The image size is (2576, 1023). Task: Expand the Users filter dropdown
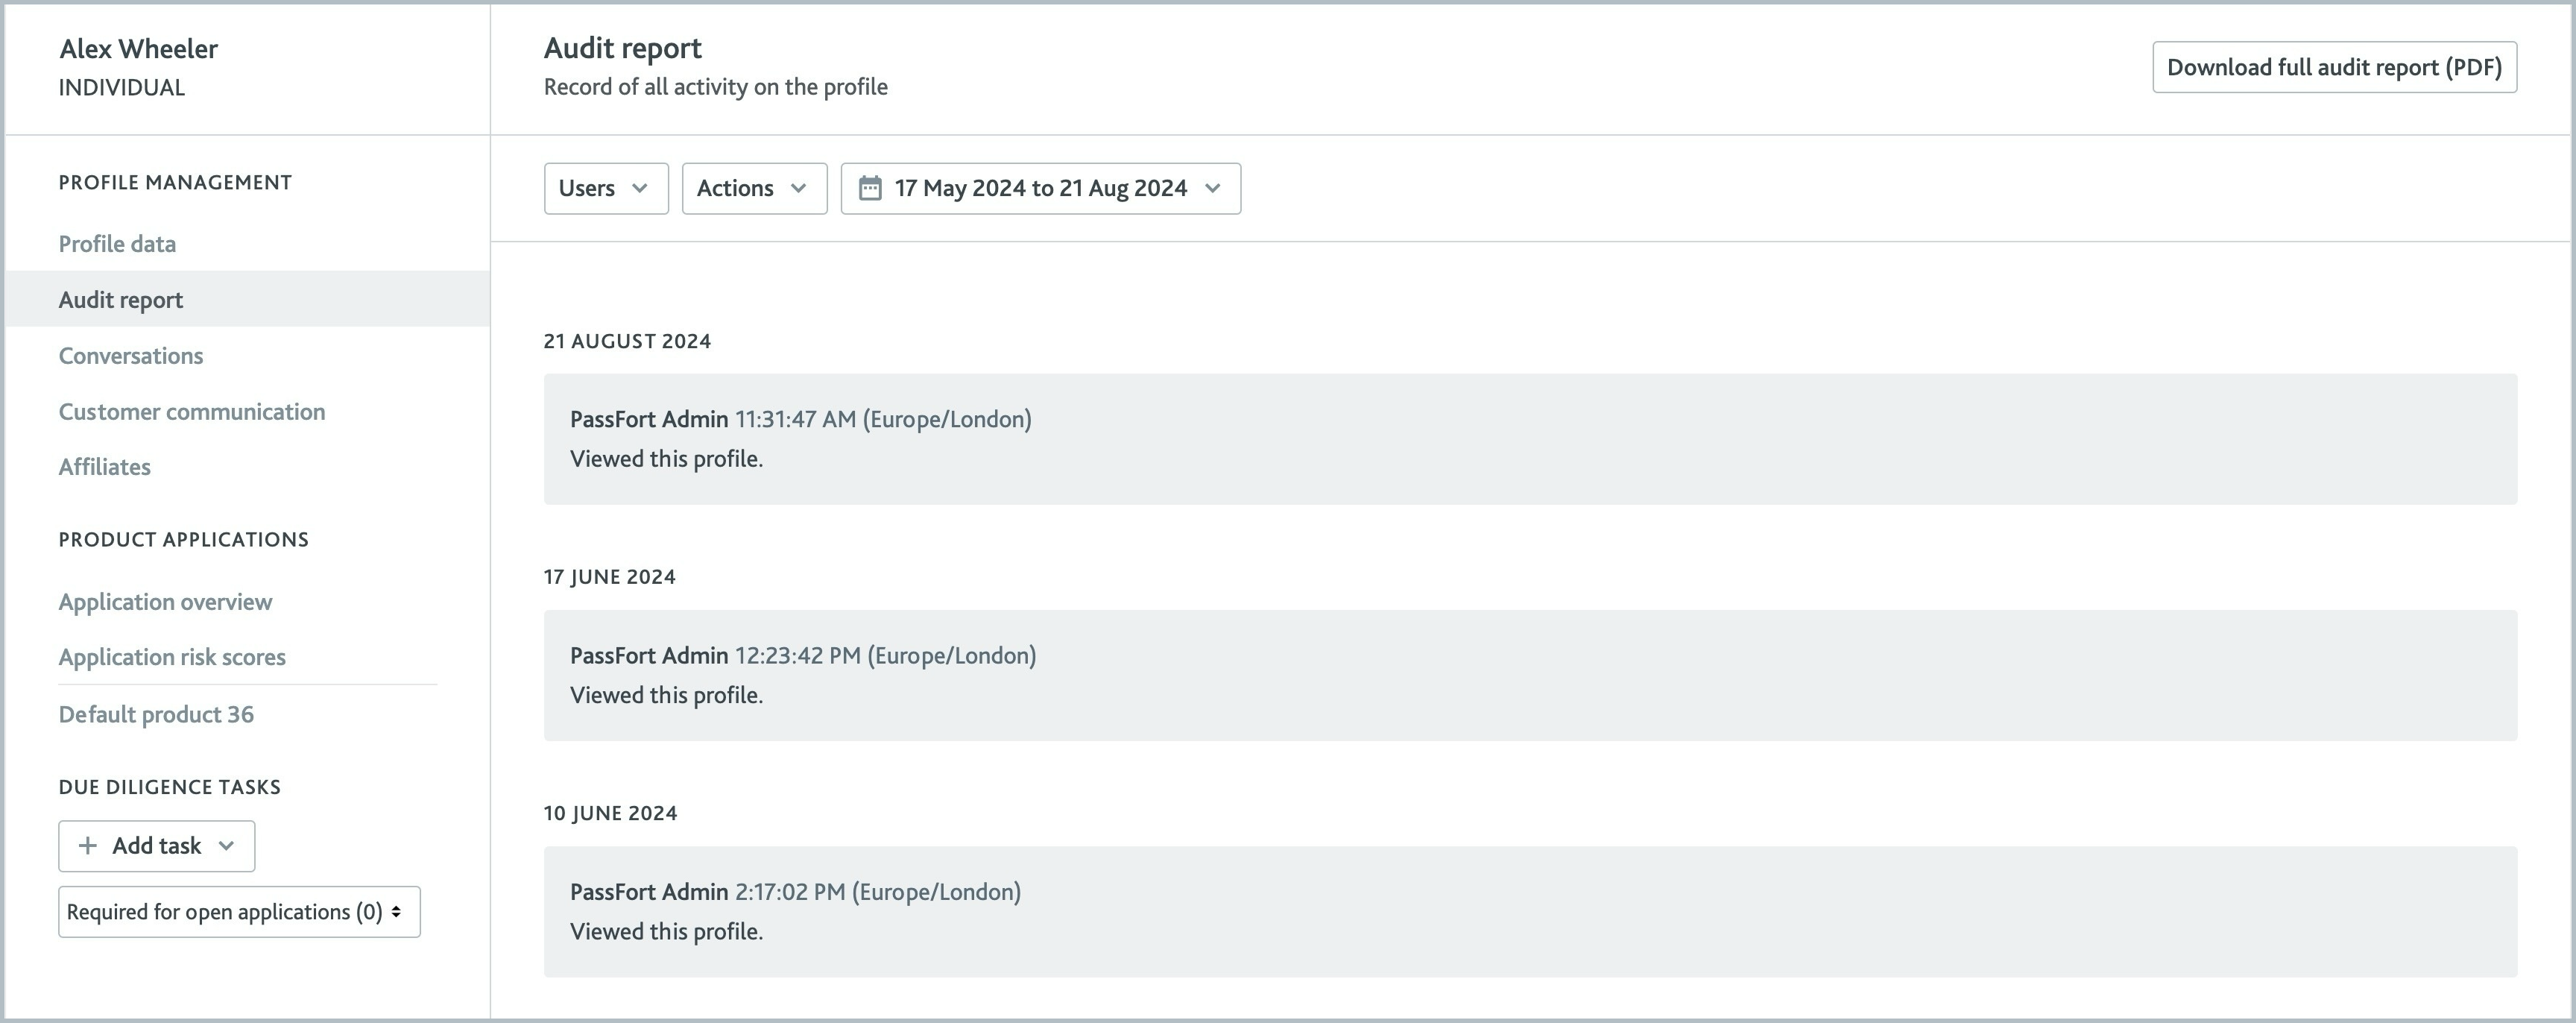(606, 187)
